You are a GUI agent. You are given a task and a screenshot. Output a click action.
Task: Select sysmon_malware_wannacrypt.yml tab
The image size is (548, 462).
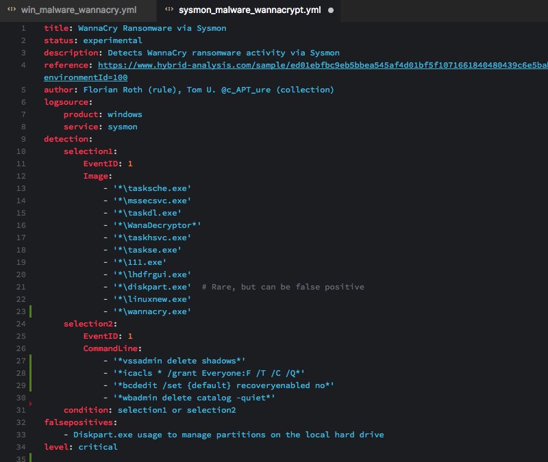tap(249, 10)
